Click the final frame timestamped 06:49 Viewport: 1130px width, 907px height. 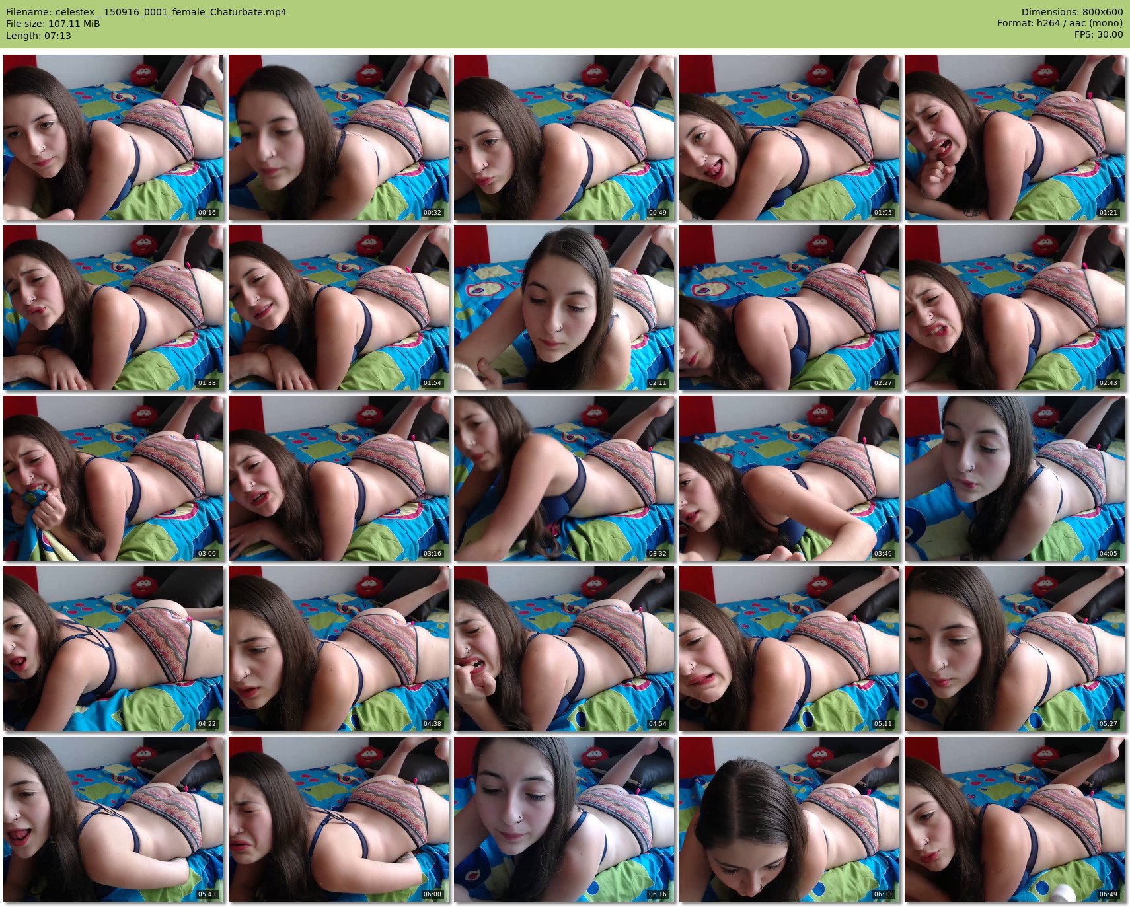point(1014,819)
